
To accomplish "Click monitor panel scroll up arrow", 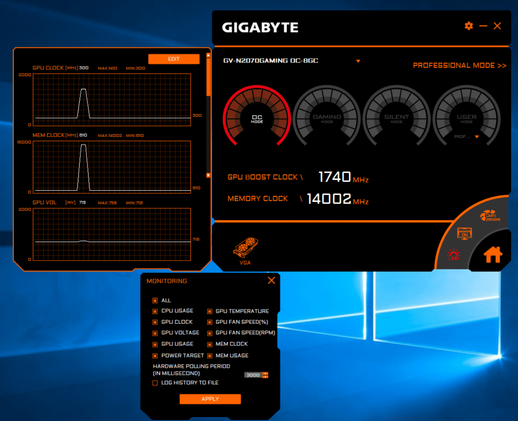I will tap(208, 55).
